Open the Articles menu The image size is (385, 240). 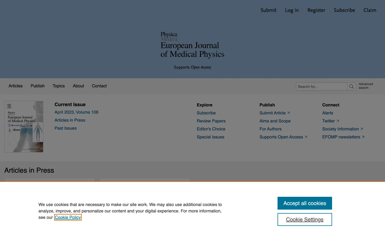coord(16,86)
